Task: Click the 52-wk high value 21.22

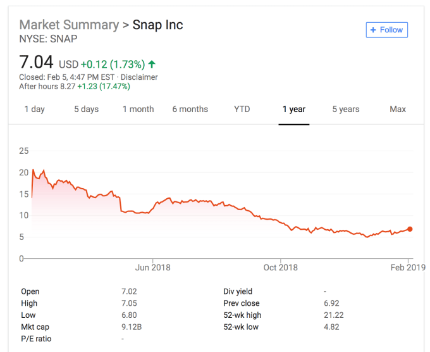Action: click(x=335, y=315)
